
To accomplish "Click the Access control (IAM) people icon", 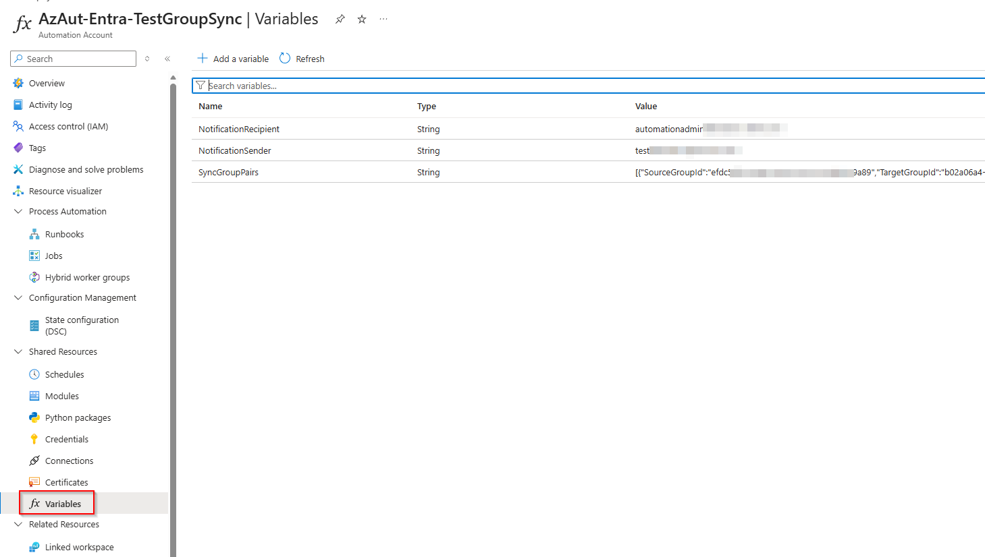I will [x=18, y=126].
